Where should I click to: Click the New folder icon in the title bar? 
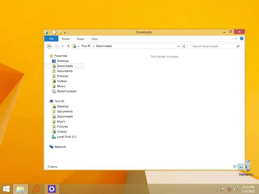(x=60, y=33)
